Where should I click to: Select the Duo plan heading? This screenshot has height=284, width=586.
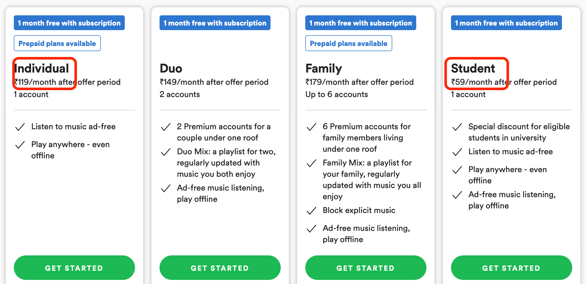(171, 68)
